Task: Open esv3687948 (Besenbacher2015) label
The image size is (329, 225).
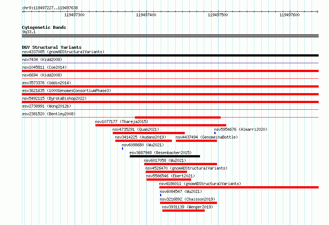Action: pyautogui.click(x=160, y=153)
